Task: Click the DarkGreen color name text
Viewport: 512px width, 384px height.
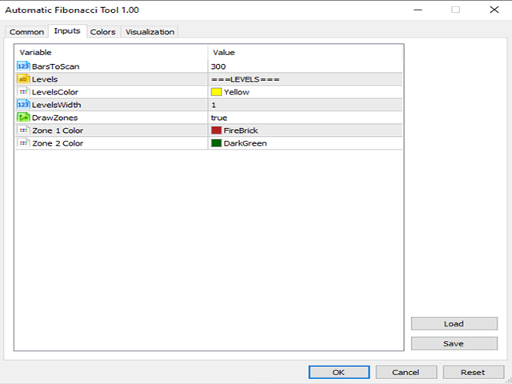Action: 246,143
